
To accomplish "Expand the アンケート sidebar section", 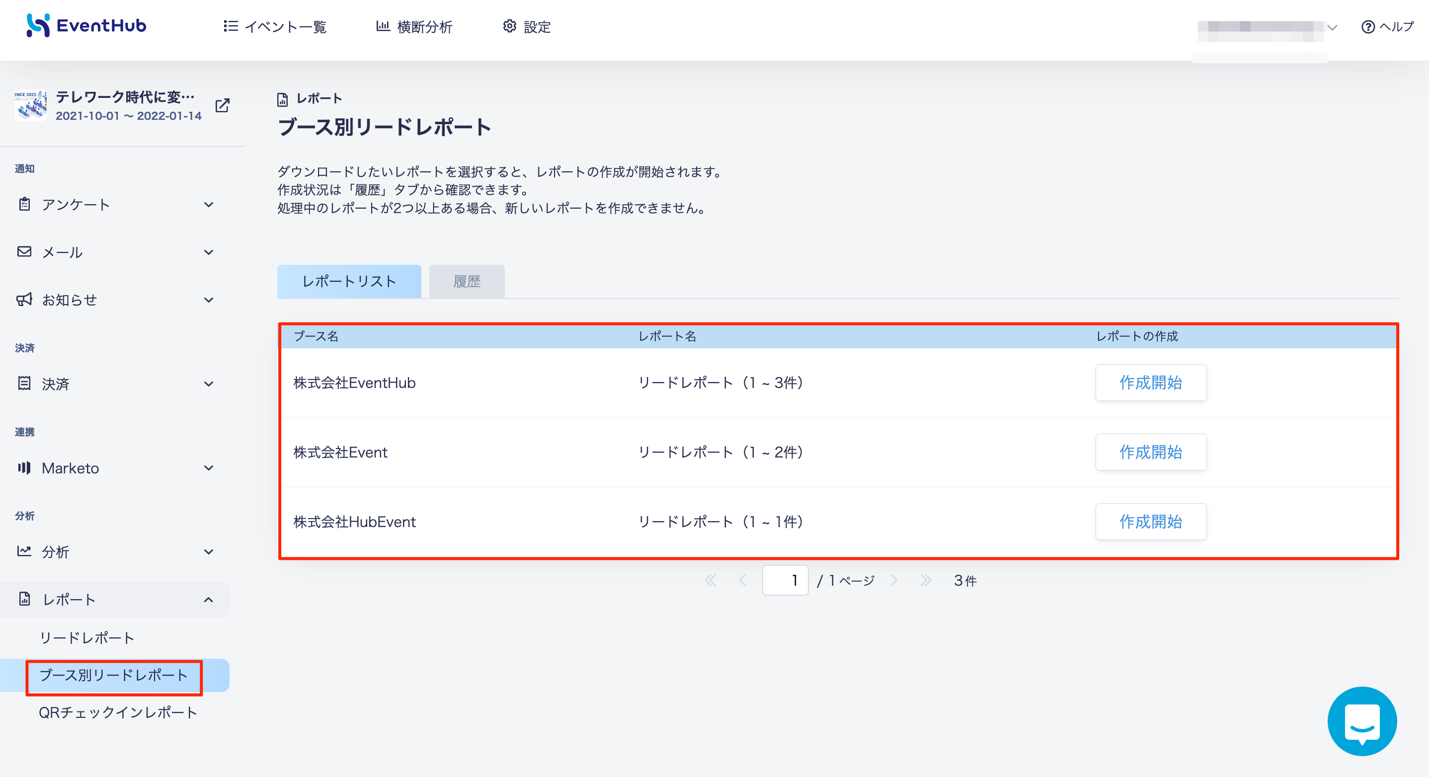I will (x=115, y=205).
